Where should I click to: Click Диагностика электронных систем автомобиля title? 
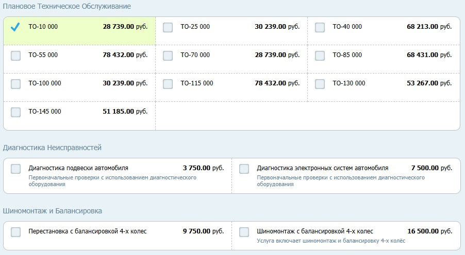click(x=322, y=168)
